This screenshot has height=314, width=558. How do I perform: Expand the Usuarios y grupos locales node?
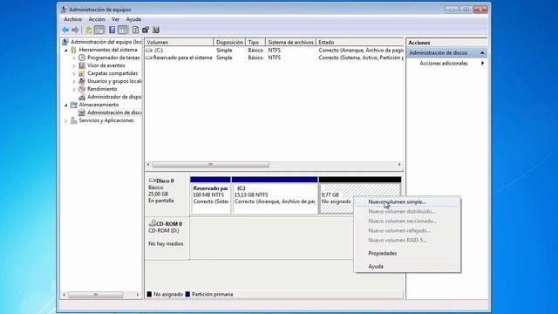coord(74,81)
